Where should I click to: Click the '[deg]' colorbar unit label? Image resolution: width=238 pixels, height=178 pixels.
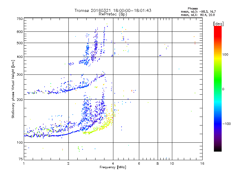pos(219,24)
